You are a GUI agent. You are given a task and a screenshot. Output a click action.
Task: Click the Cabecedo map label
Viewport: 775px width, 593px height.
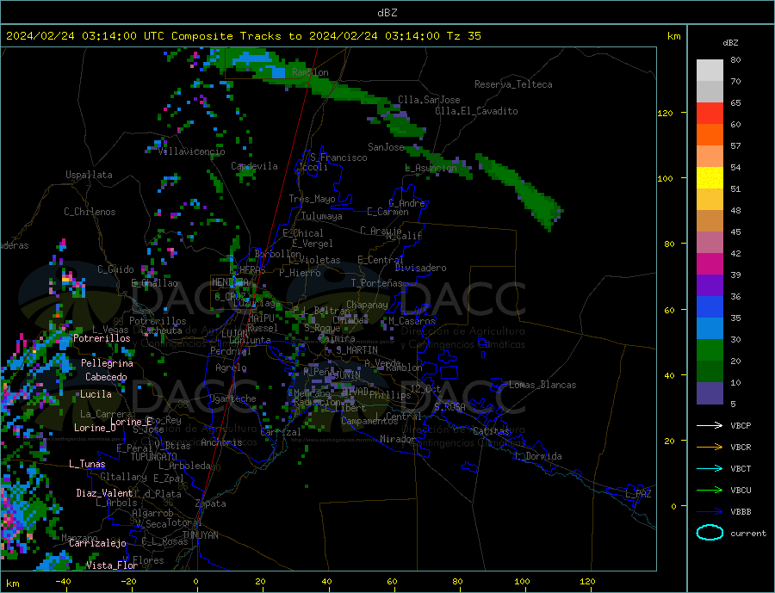coord(106,377)
